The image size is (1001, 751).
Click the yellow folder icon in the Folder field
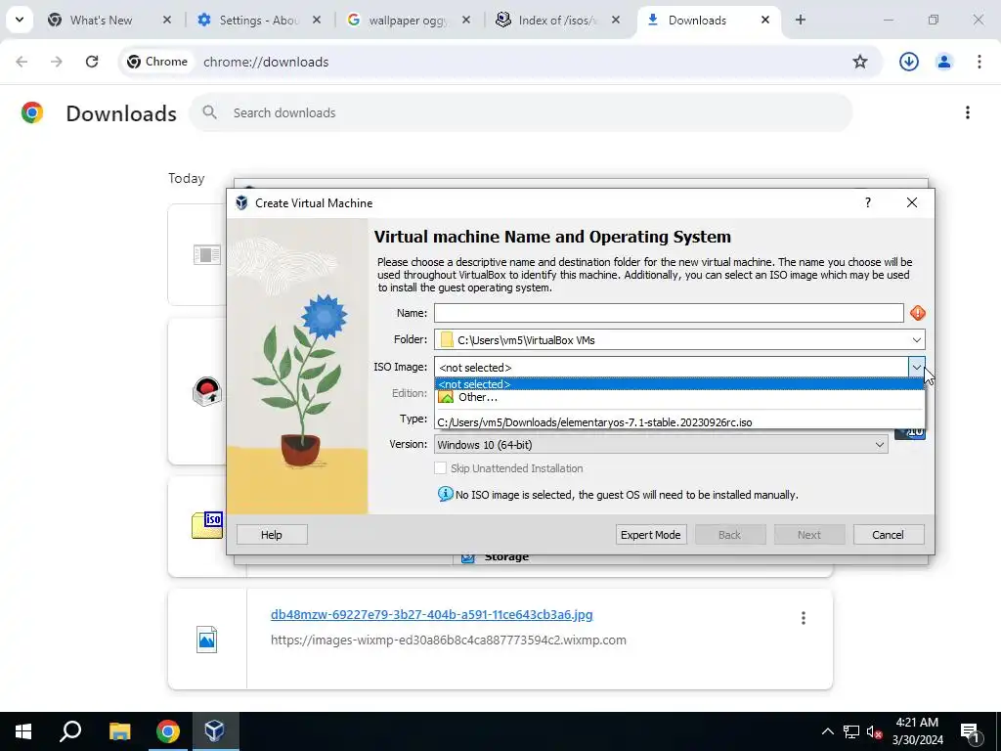(x=447, y=339)
